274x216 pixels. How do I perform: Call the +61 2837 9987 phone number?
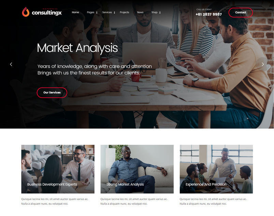(208, 14)
